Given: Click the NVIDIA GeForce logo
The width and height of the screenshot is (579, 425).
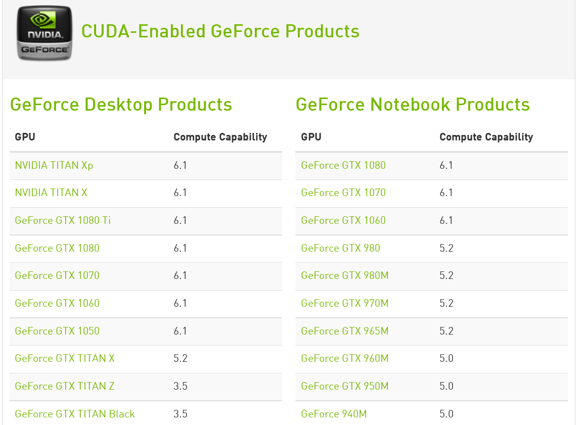Looking at the screenshot, I should tap(44, 33).
